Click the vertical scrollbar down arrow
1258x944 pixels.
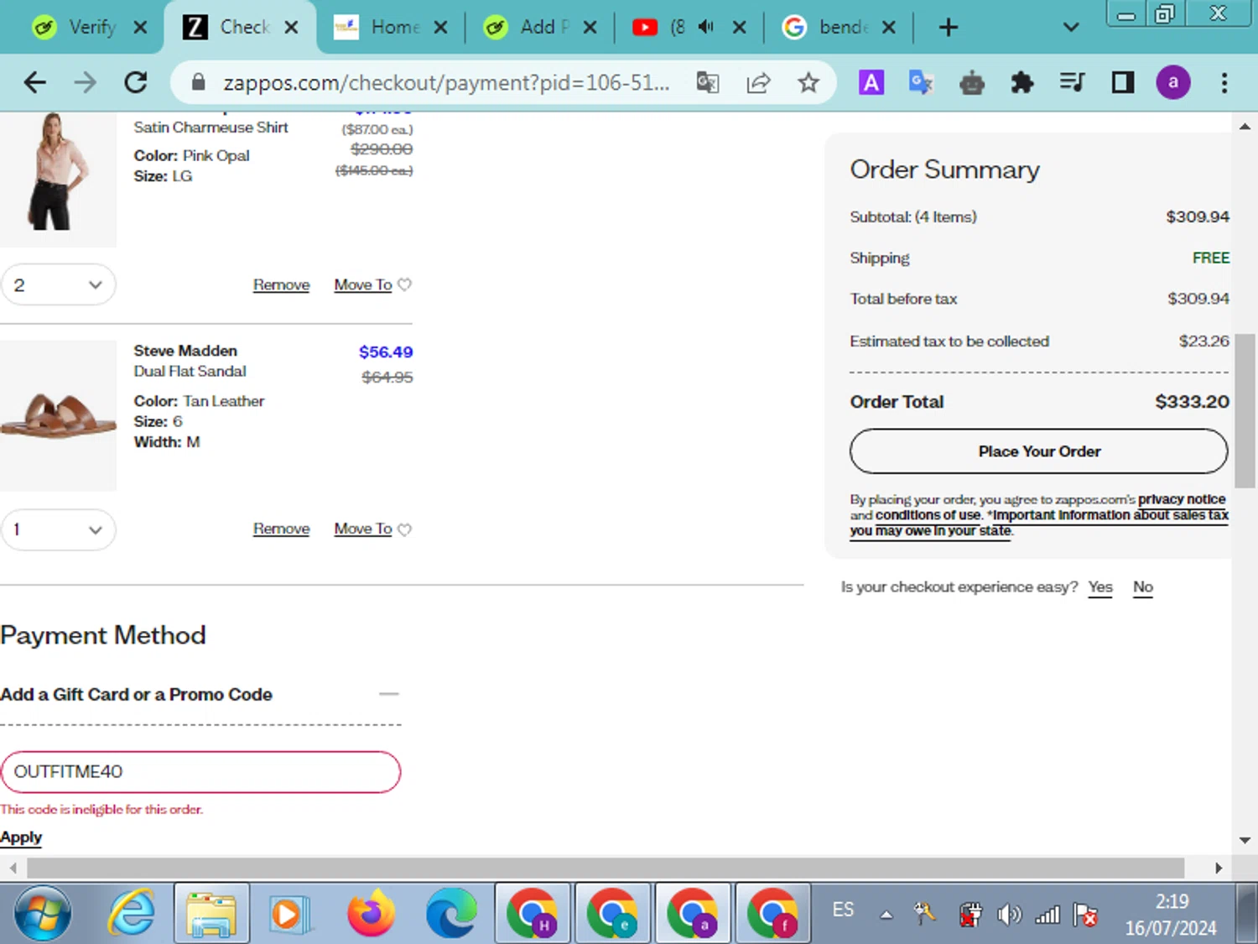1245,840
